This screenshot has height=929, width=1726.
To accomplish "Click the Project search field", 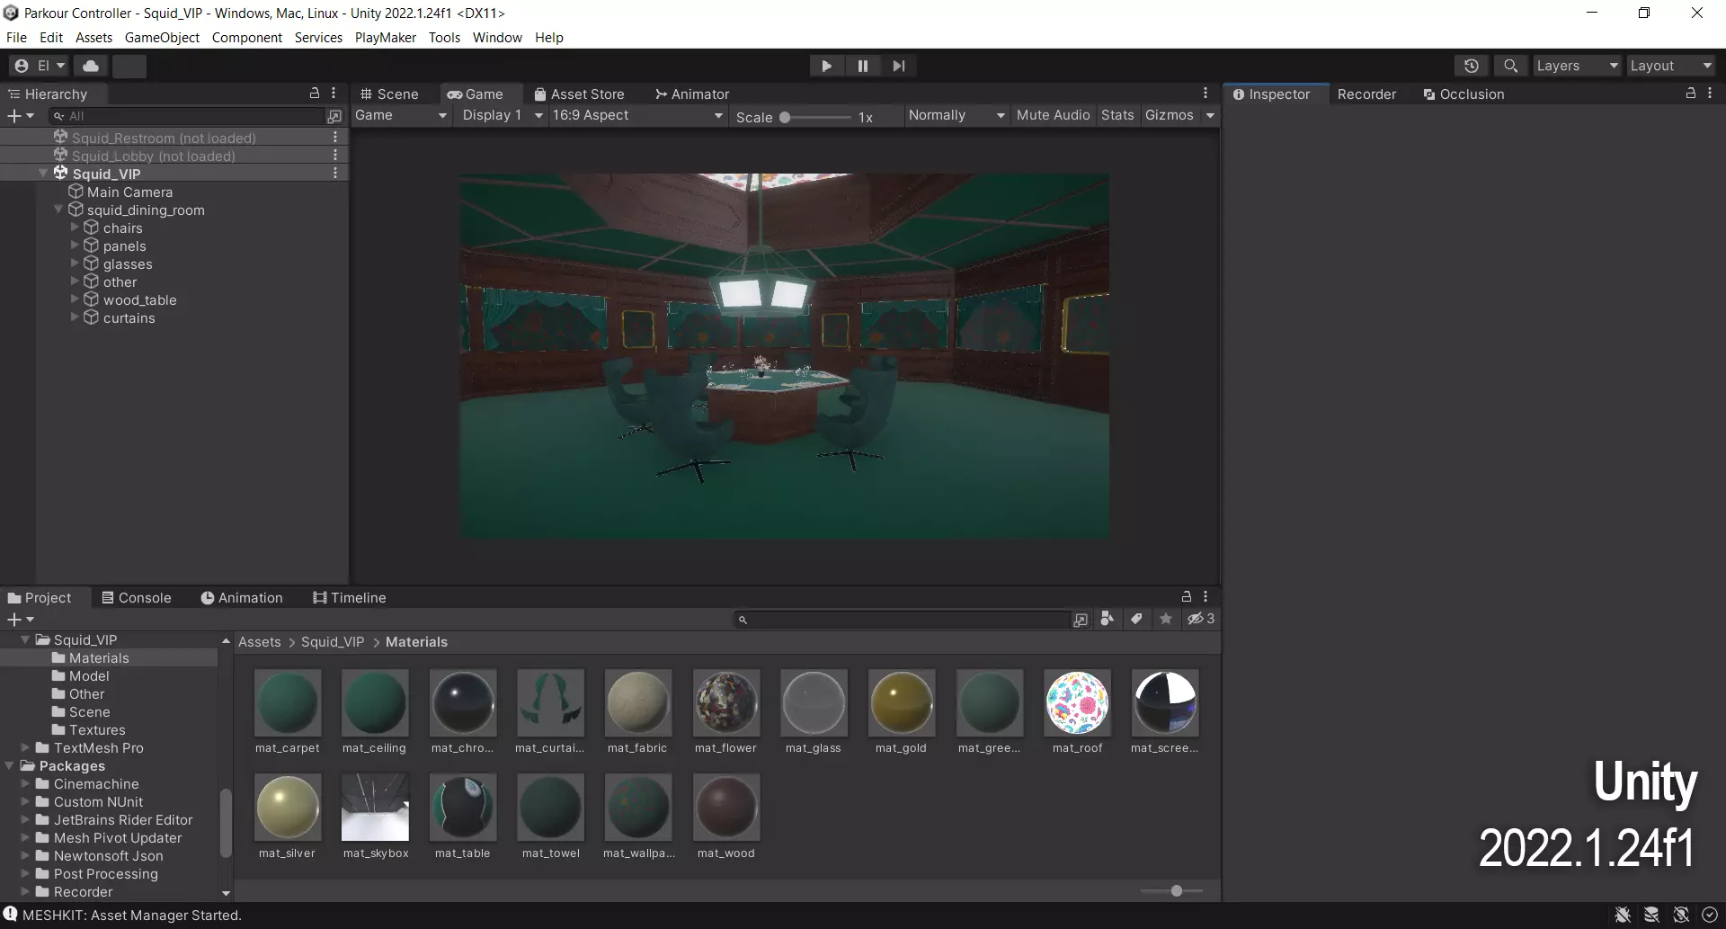I will click(902, 619).
